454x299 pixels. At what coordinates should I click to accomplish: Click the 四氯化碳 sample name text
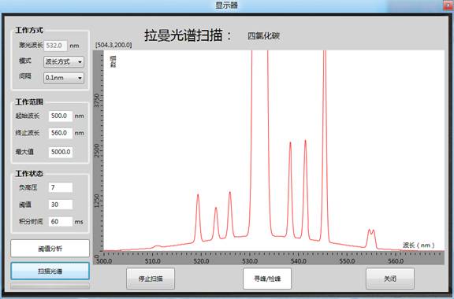point(263,36)
